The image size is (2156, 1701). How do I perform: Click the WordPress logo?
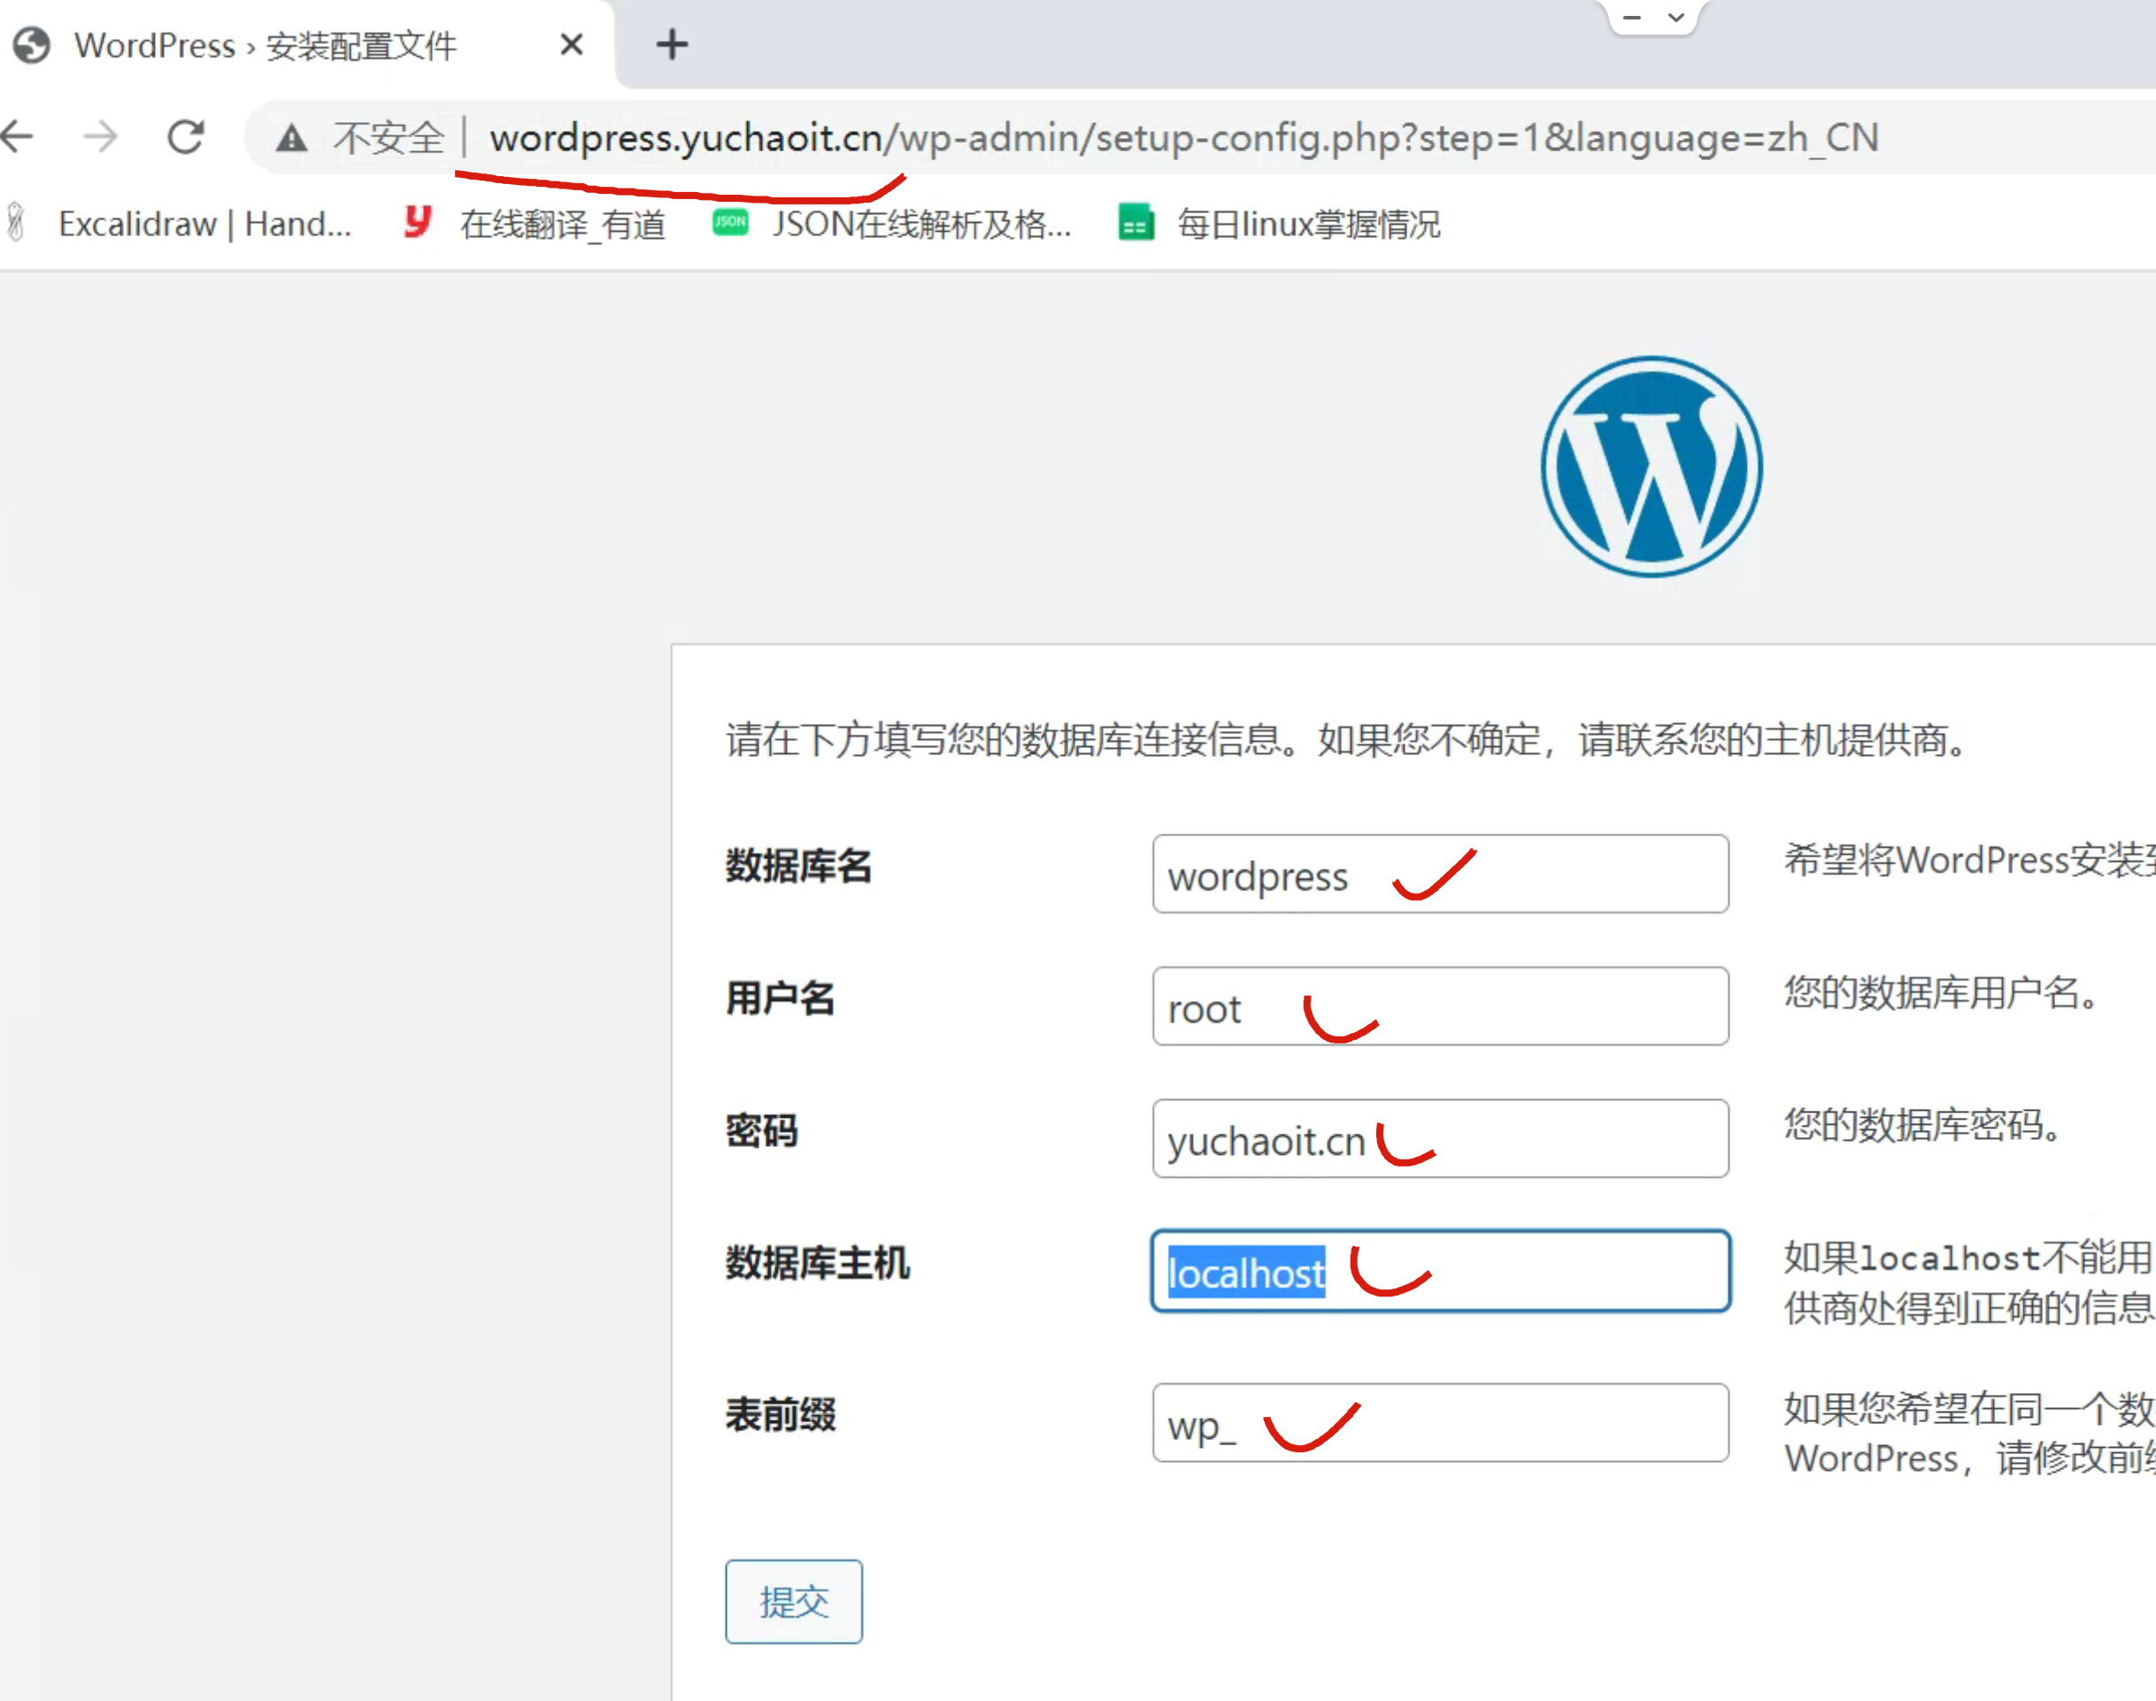(1652, 466)
